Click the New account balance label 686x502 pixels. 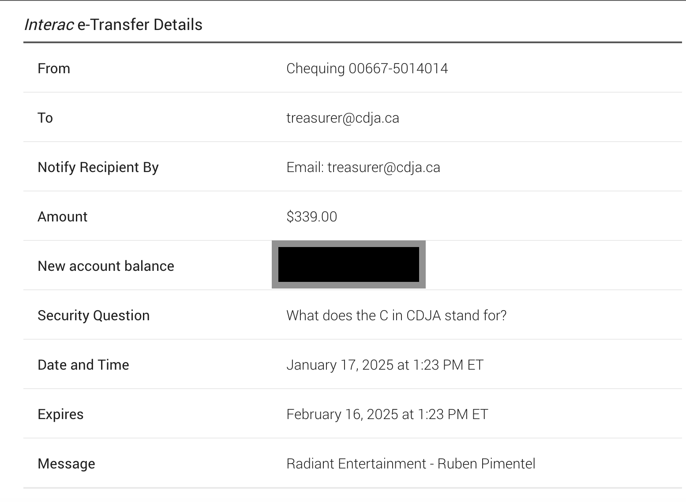tap(106, 266)
